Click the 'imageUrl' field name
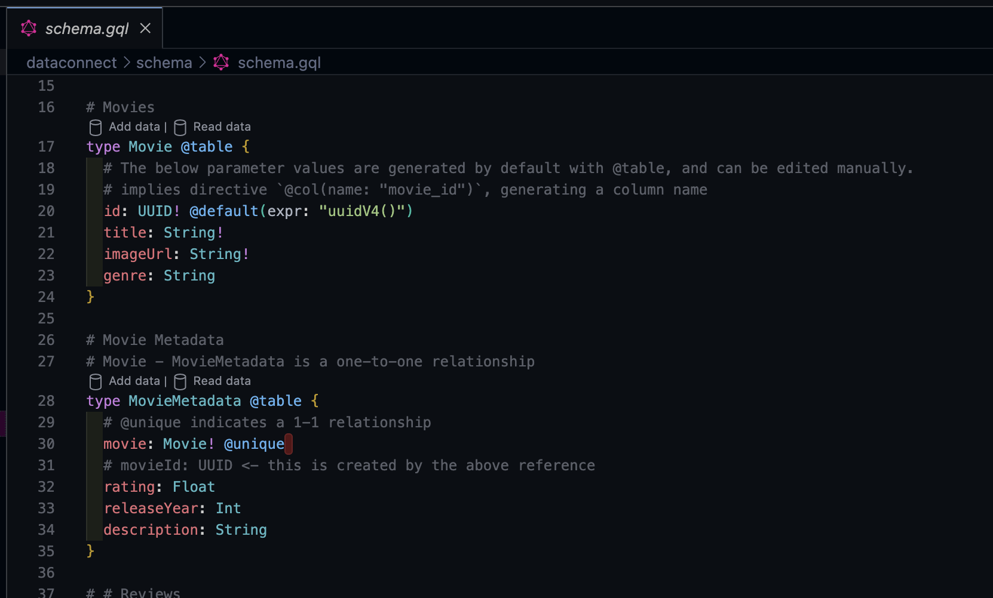Image resolution: width=993 pixels, height=598 pixels. pyautogui.click(x=138, y=254)
